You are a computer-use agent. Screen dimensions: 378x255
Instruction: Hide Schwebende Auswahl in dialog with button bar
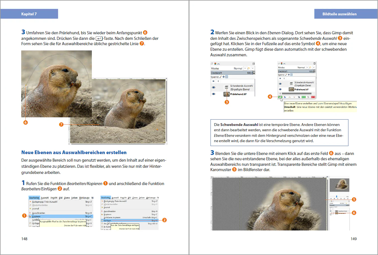pyautogui.click(x=280, y=84)
